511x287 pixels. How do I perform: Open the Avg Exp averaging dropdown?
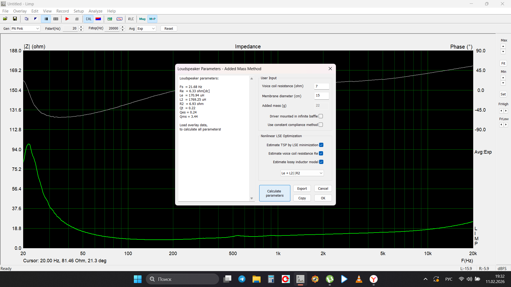[x=146, y=28]
